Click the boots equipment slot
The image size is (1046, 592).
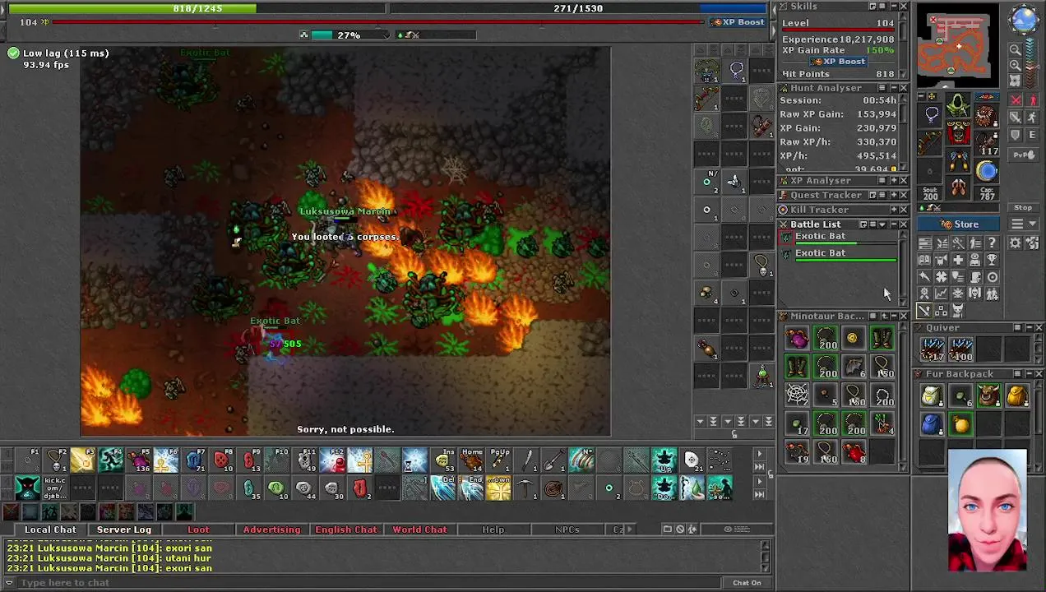click(x=959, y=187)
